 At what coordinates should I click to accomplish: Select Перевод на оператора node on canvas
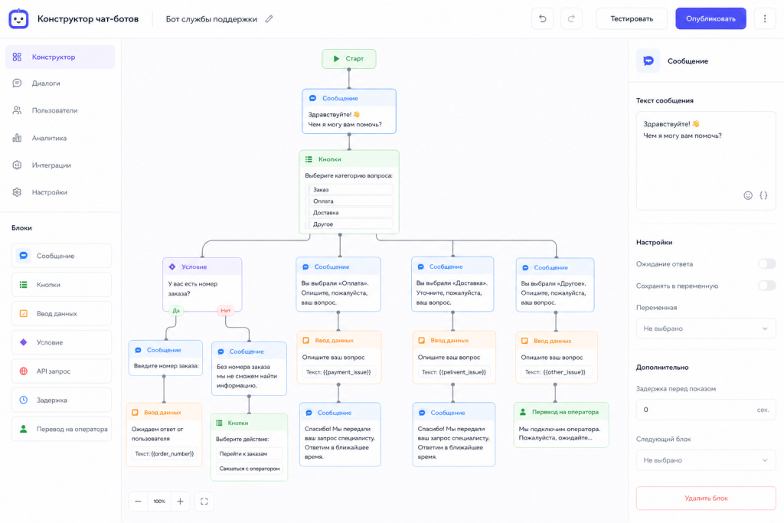point(560,424)
